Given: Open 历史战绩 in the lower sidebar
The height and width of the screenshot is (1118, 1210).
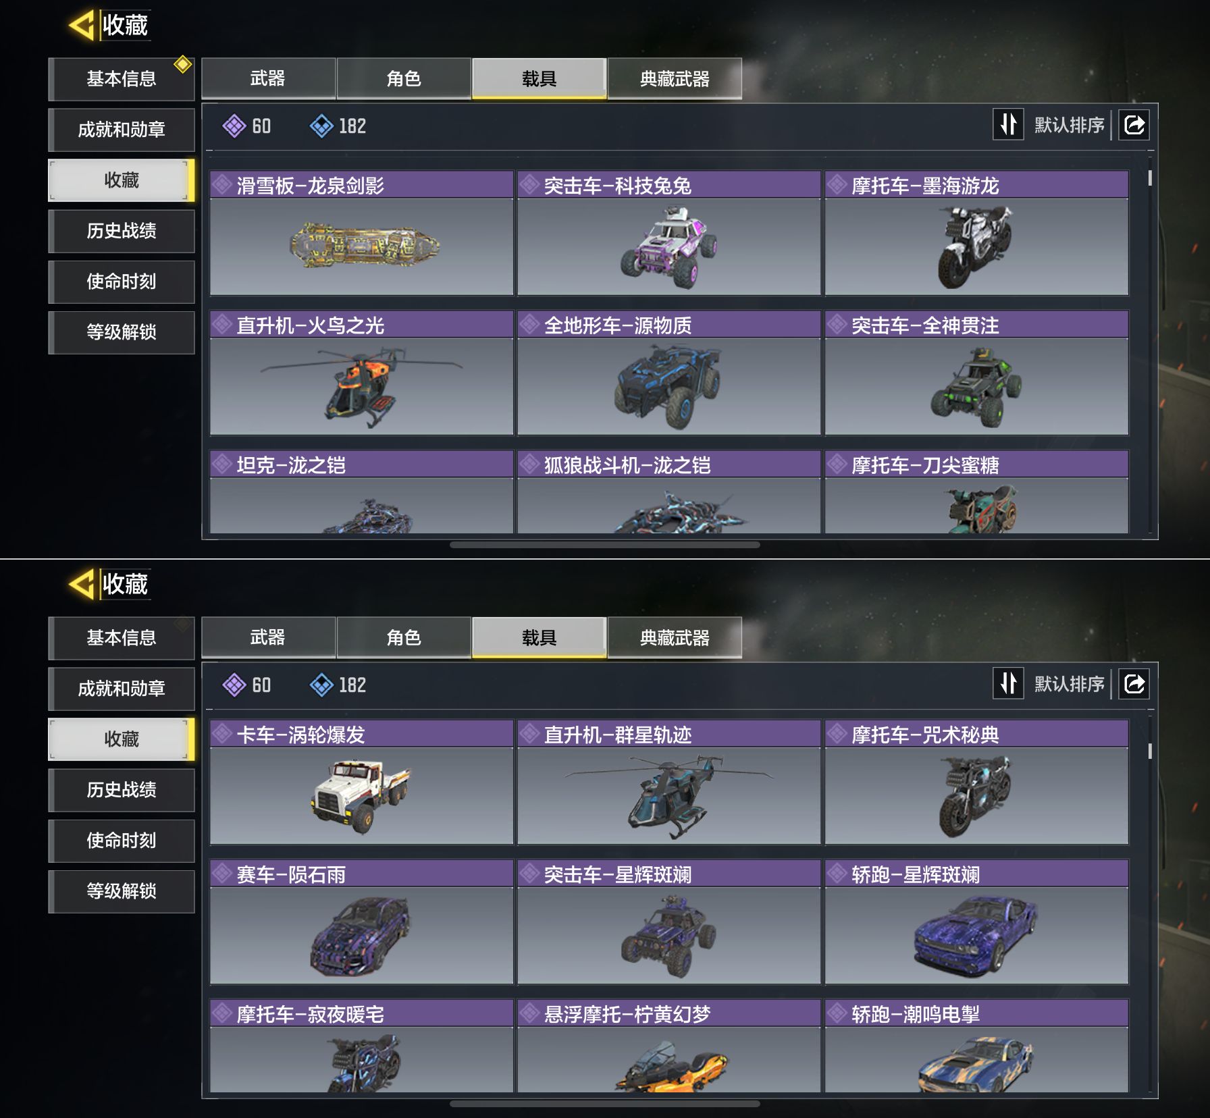Looking at the screenshot, I should point(122,789).
